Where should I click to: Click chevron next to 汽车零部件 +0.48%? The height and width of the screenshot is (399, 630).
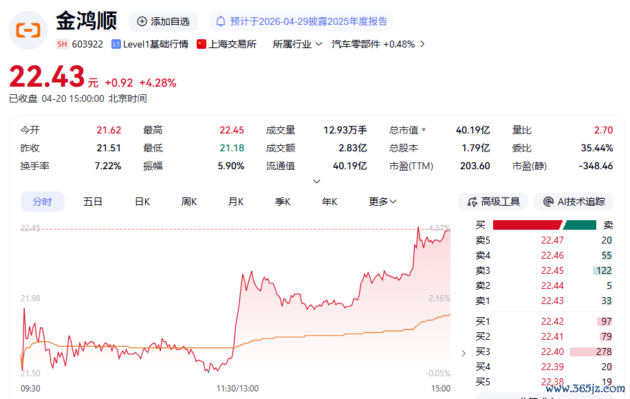(x=422, y=44)
